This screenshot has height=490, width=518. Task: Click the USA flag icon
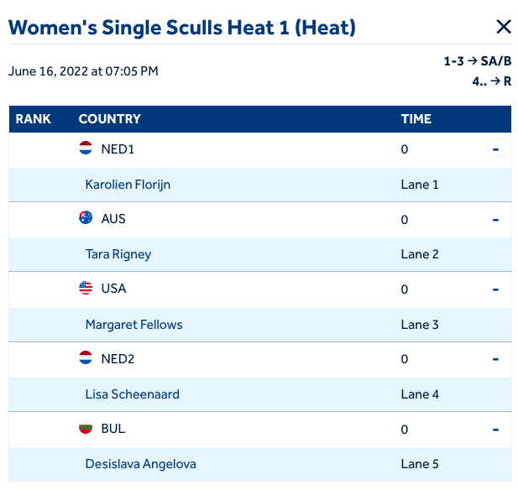coord(86,288)
